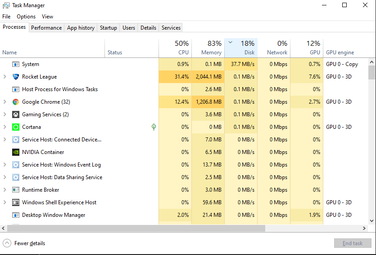The image size is (376, 255).
Task: Click the vertical scrollbar thumb
Action: [371, 72]
